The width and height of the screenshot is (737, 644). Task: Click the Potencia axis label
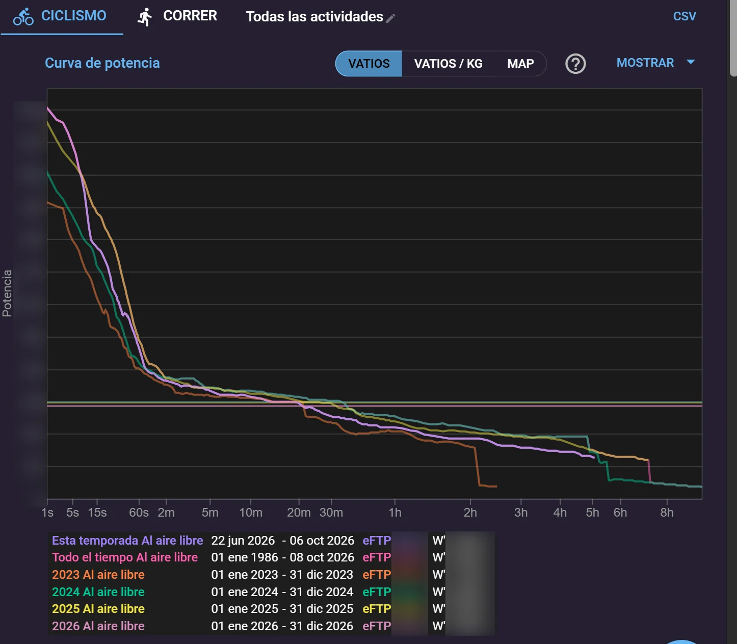pyautogui.click(x=7, y=293)
